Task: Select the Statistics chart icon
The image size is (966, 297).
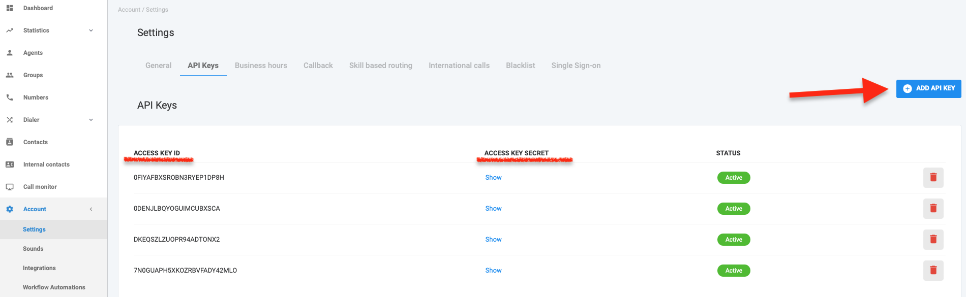Action: click(10, 30)
